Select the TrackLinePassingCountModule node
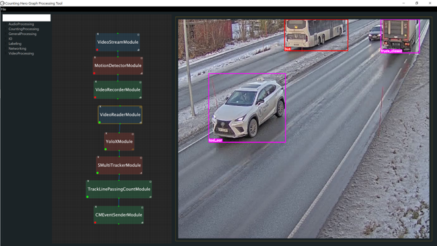 119,189
